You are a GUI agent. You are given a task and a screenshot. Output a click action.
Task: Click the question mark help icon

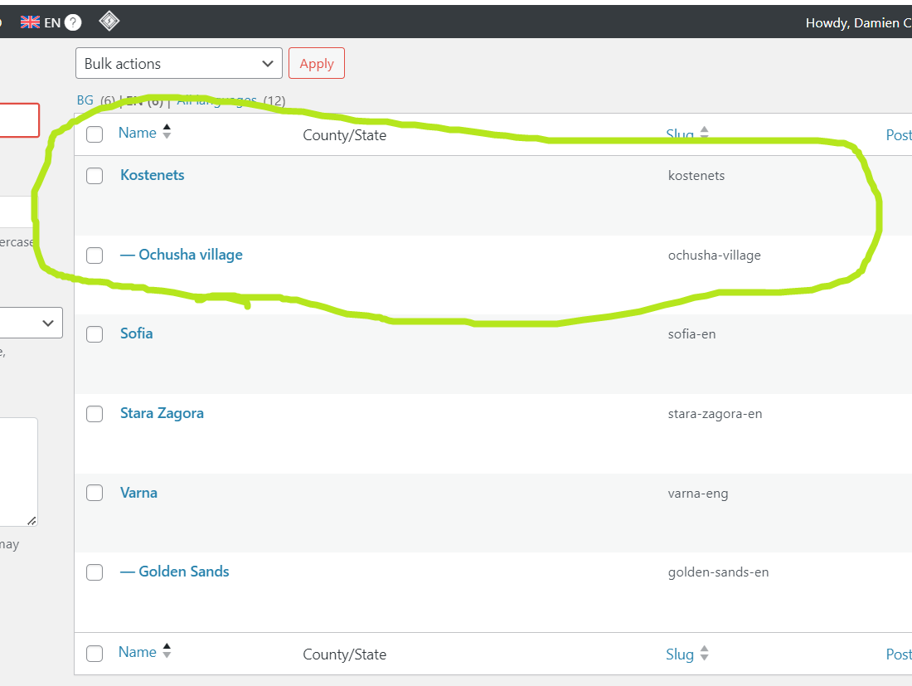coord(73,22)
